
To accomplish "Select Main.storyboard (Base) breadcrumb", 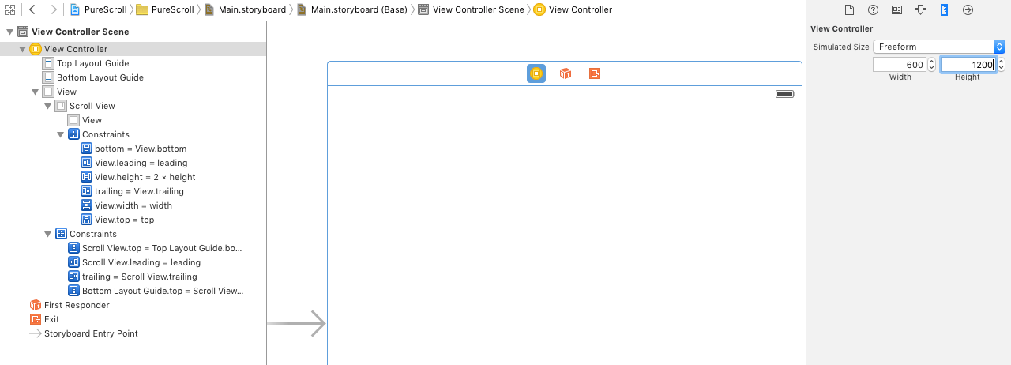I will pyautogui.click(x=352, y=9).
